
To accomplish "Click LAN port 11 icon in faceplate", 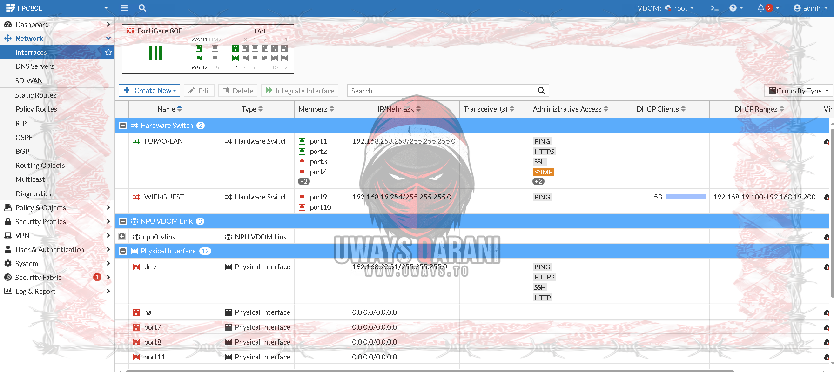I will (x=284, y=48).
